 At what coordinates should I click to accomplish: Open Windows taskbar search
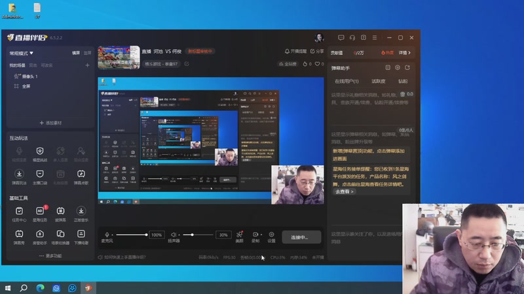pos(24,287)
